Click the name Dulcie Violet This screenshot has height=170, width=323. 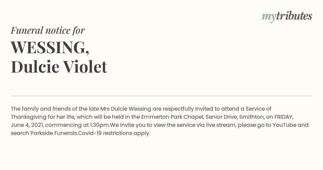click(x=59, y=67)
